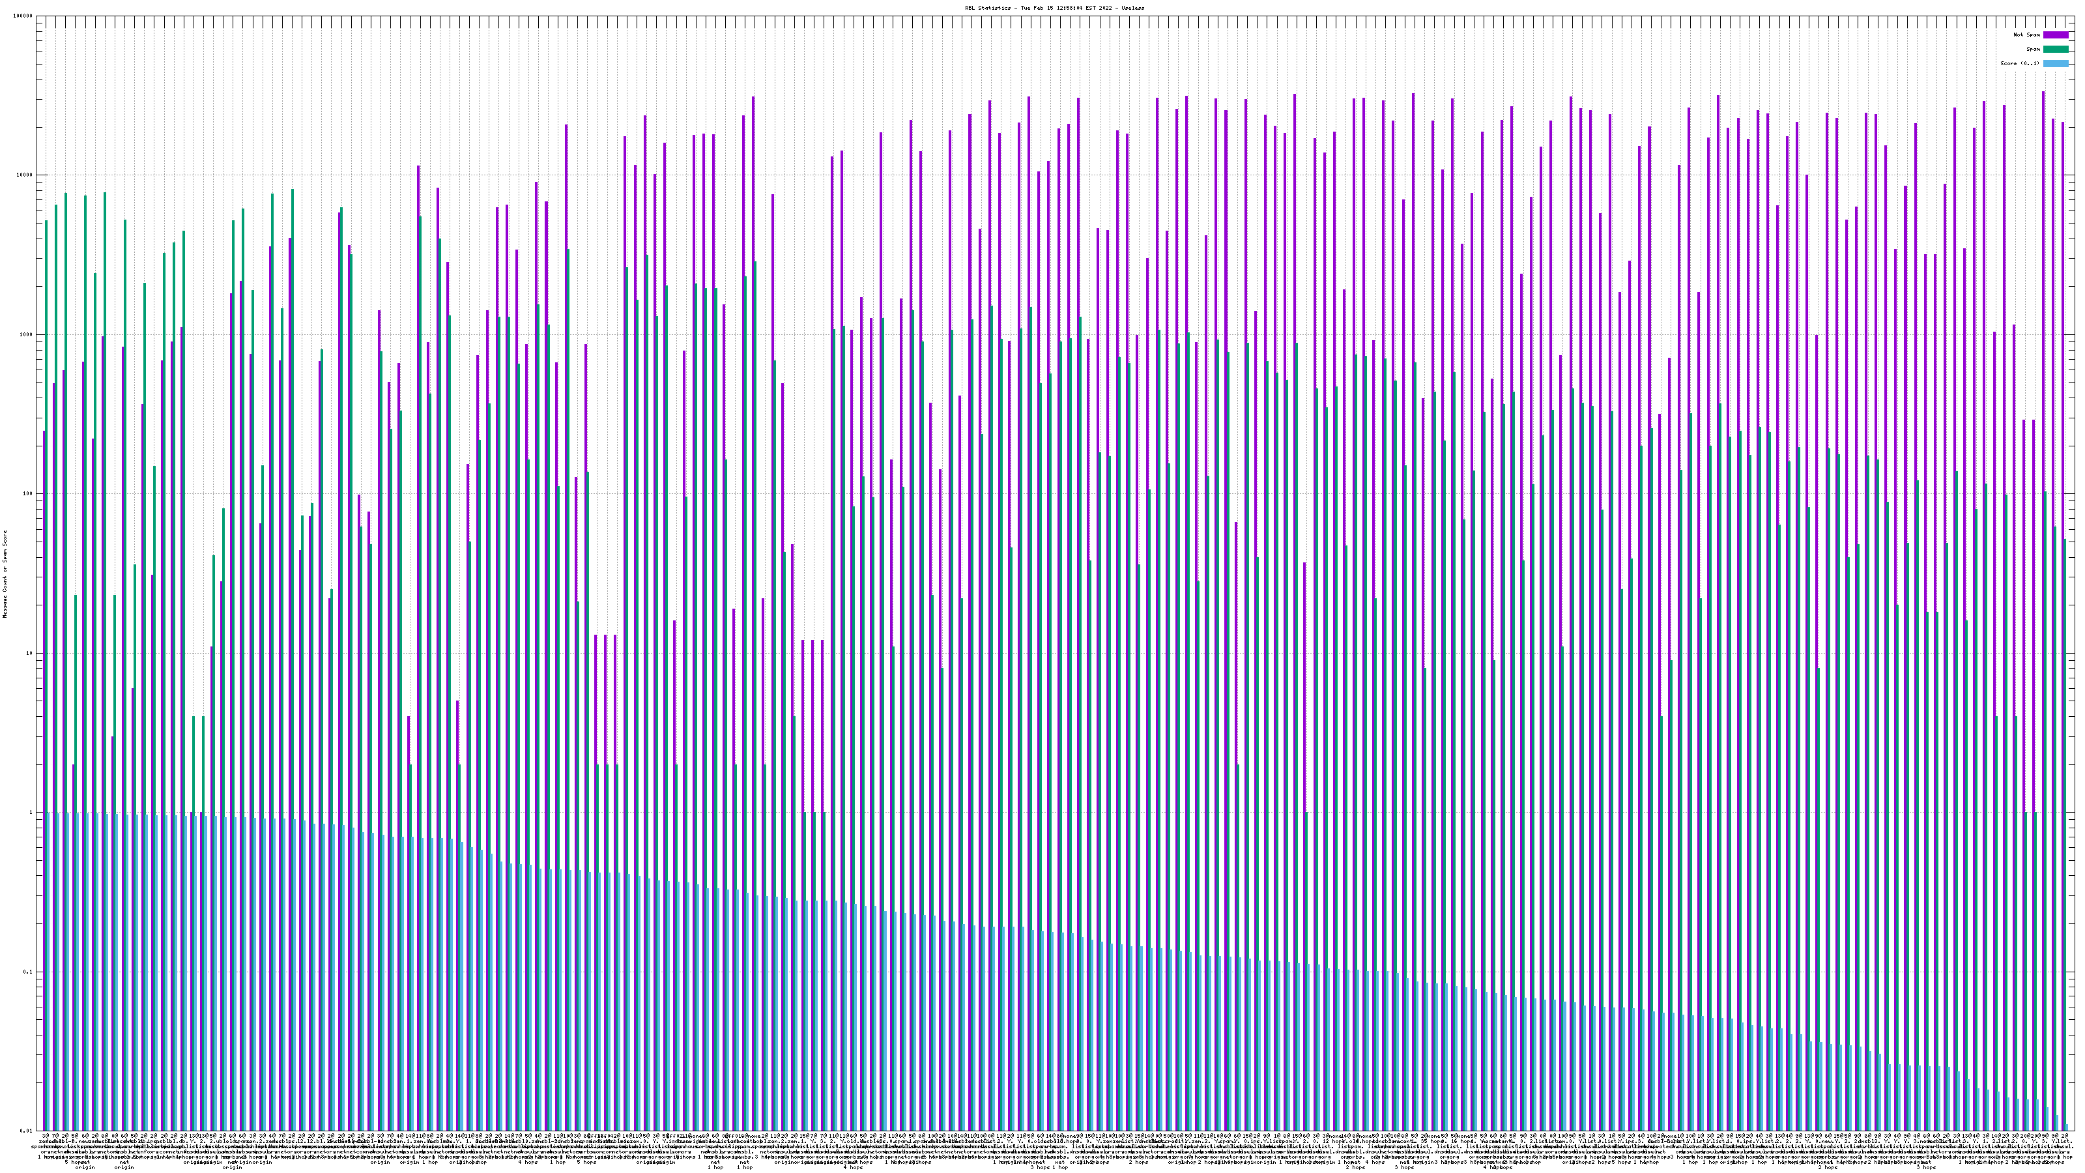Click the 10000 y-axis tick label
This screenshot has height=1173, width=2085.
25,175
